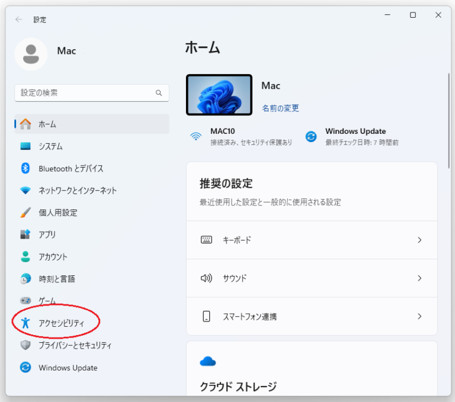455x402 pixels.
Task: Select システム from the sidebar
Action: (x=50, y=146)
